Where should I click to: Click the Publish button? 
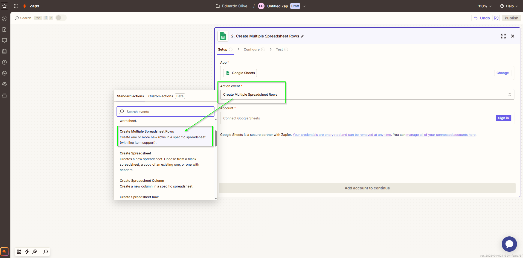(x=511, y=18)
